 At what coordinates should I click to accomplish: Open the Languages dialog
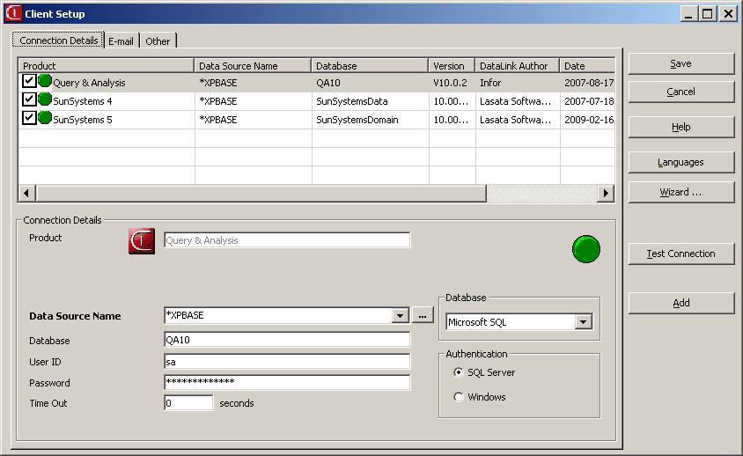pos(680,162)
